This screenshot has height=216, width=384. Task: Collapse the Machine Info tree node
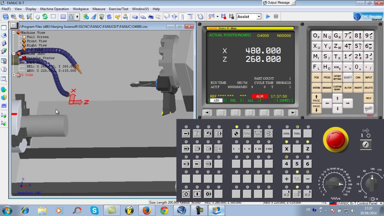(x=13, y=53)
